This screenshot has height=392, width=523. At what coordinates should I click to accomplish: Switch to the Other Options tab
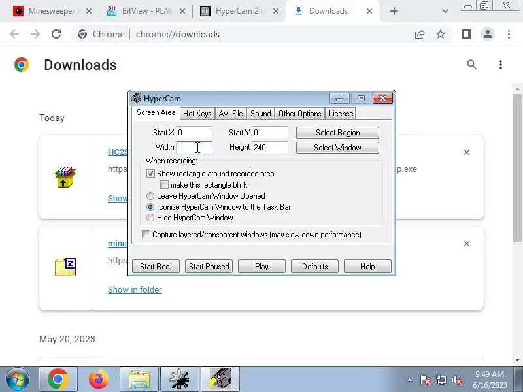[299, 114]
